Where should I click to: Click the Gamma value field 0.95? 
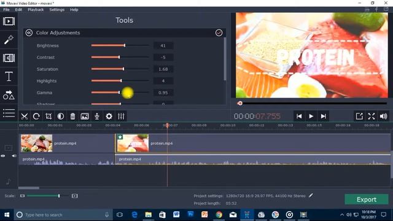coord(163,93)
